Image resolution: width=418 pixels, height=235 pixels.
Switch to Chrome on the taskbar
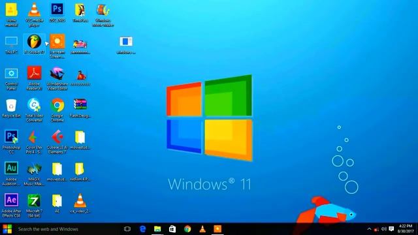point(187,229)
